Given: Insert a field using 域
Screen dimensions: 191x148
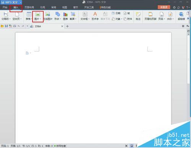Looking at the screenshot, I should point(127,13).
